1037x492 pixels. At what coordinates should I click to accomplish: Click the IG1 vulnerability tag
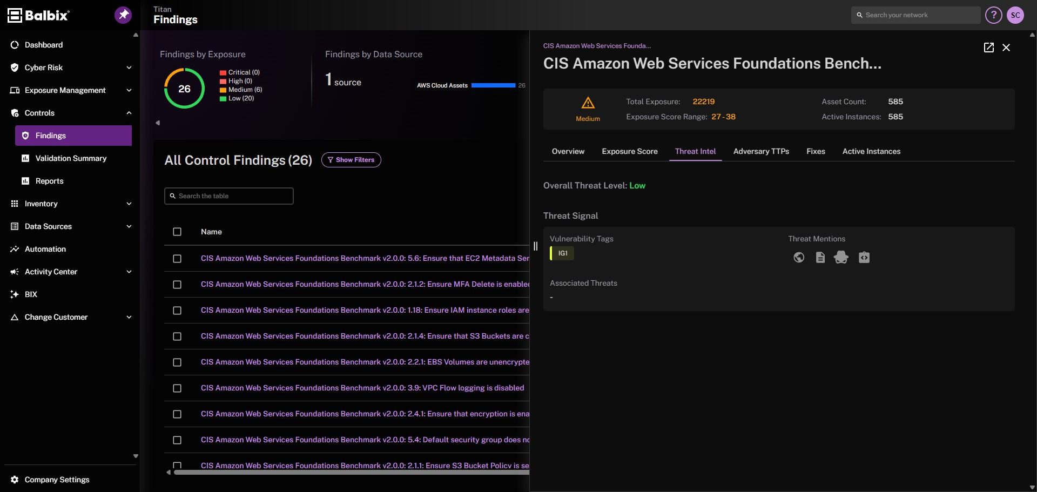pyautogui.click(x=562, y=253)
